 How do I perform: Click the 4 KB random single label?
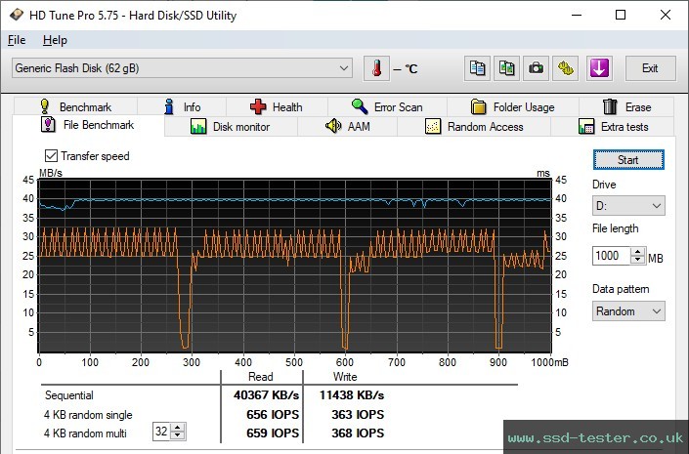point(88,415)
